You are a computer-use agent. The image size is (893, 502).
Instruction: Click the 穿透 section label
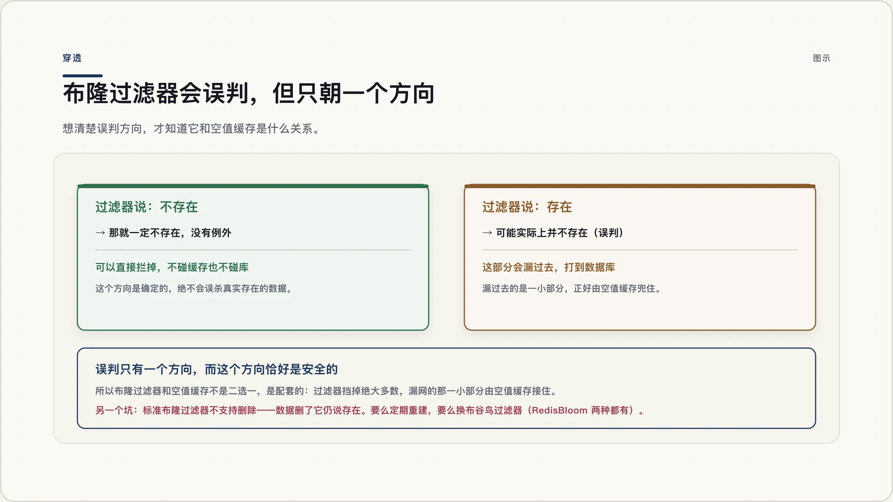[72, 58]
